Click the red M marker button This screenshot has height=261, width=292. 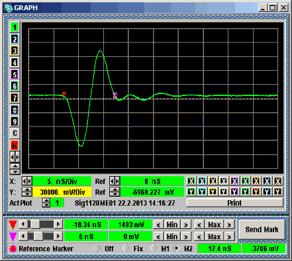pos(15,145)
